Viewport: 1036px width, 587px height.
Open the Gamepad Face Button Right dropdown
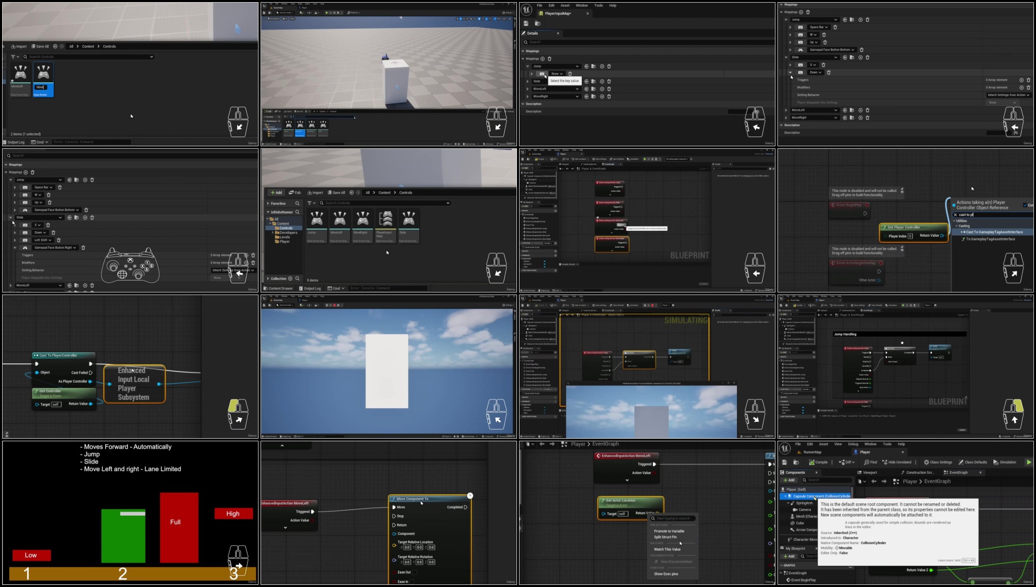pos(55,248)
